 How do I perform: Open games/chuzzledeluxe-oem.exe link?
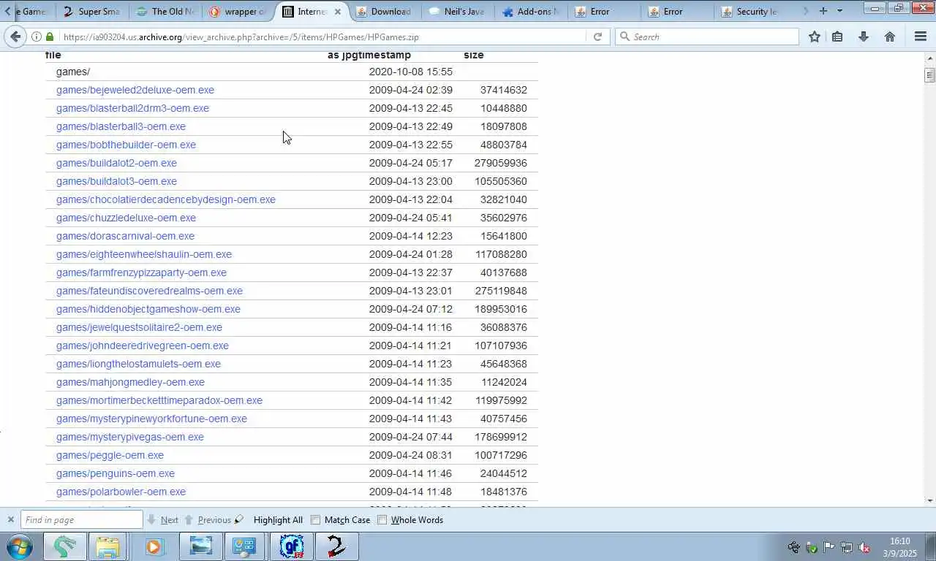click(126, 218)
